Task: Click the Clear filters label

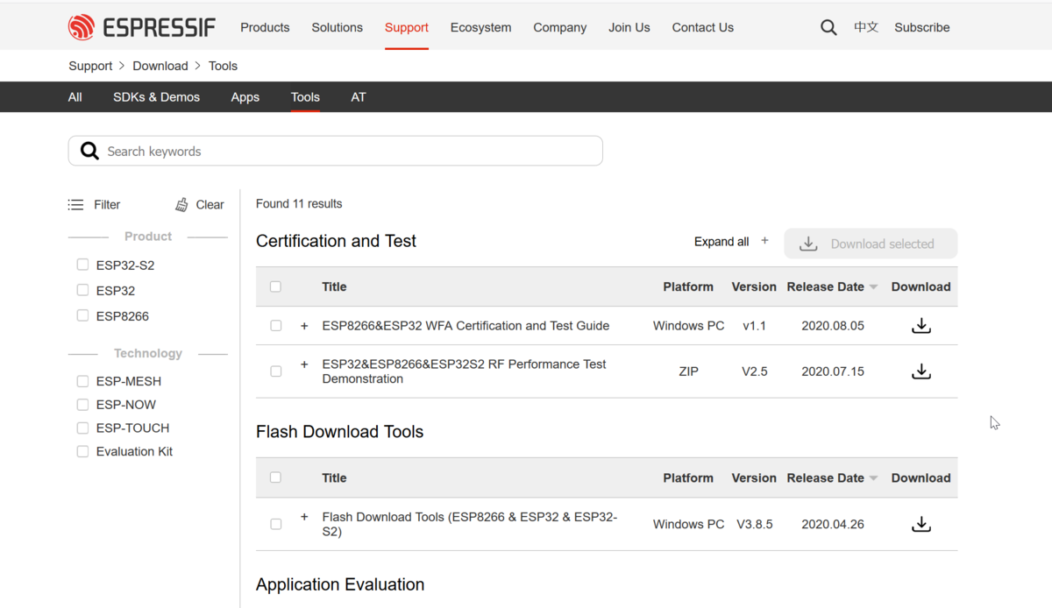Action: click(210, 204)
